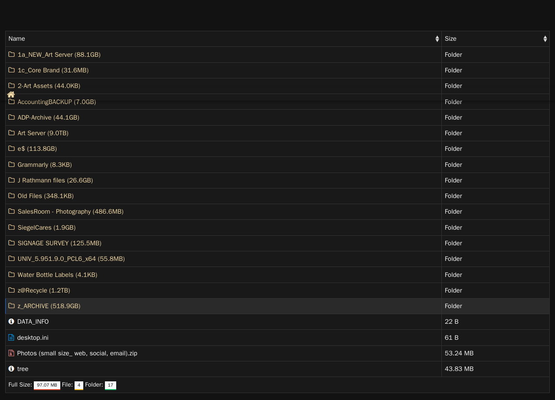
Task: Click the folder icon beside e$ folder
Action: click(12, 149)
